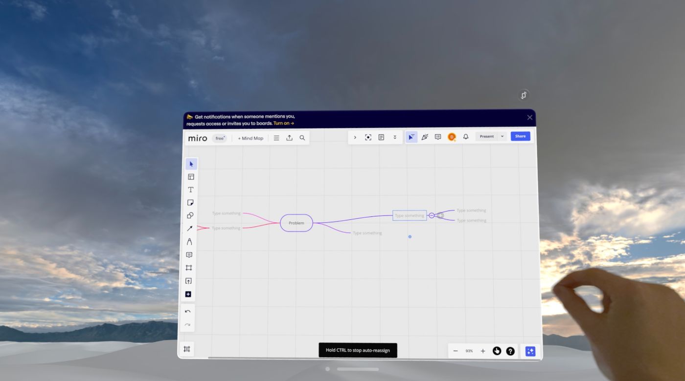
Task: Click the Type something node field
Action: pos(409,215)
